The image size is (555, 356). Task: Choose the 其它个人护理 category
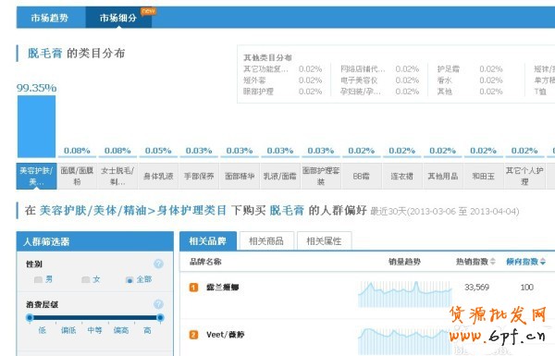(x=524, y=176)
